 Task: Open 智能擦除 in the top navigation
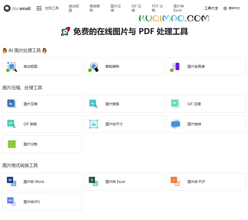[95, 8]
